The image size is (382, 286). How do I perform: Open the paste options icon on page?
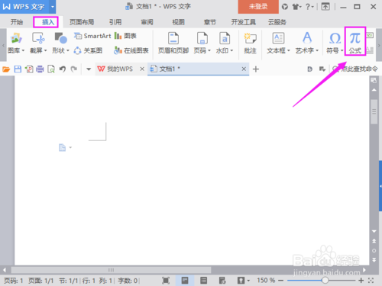point(63,148)
